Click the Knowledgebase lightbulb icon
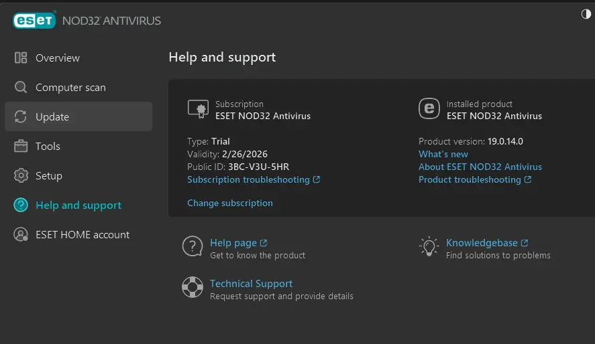 (429, 247)
